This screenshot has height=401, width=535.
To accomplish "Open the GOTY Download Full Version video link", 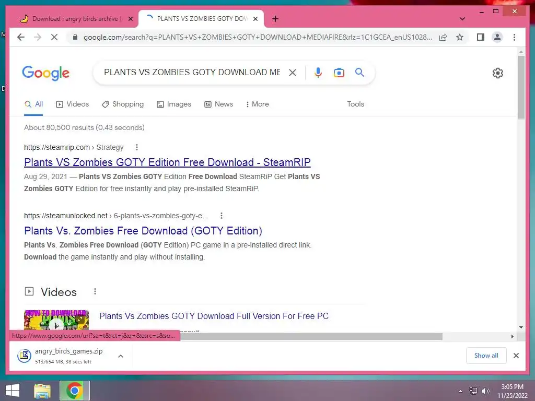I will (x=214, y=316).
